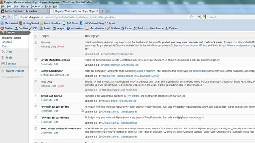The height and width of the screenshot is (143, 255).
Task: Tick the Envato Marketplace Items checkbox
Action: (36, 60)
